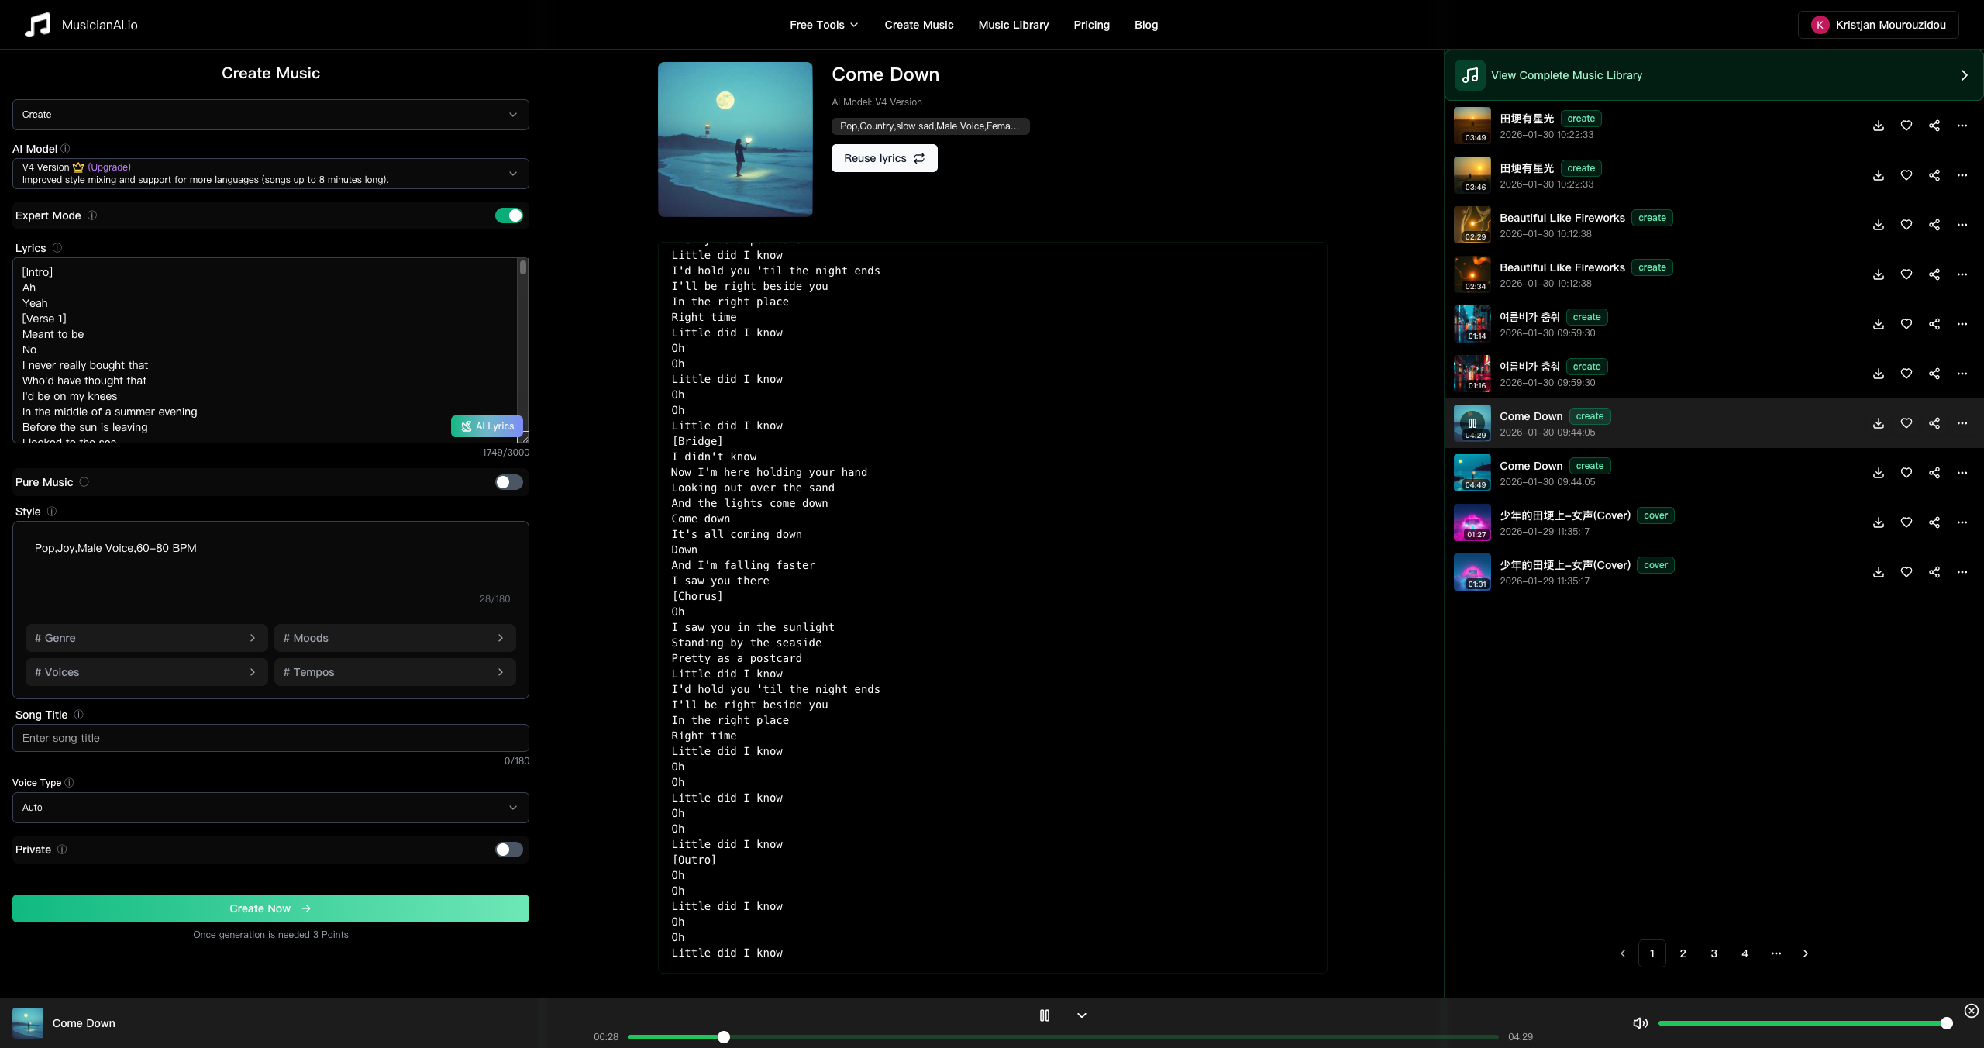Download the Come Down track
Image resolution: width=1984 pixels, height=1048 pixels.
(1878, 423)
